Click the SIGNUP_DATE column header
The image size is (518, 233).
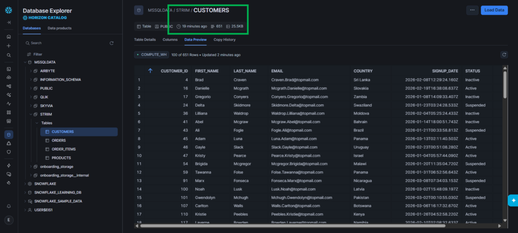[x=445, y=71]
